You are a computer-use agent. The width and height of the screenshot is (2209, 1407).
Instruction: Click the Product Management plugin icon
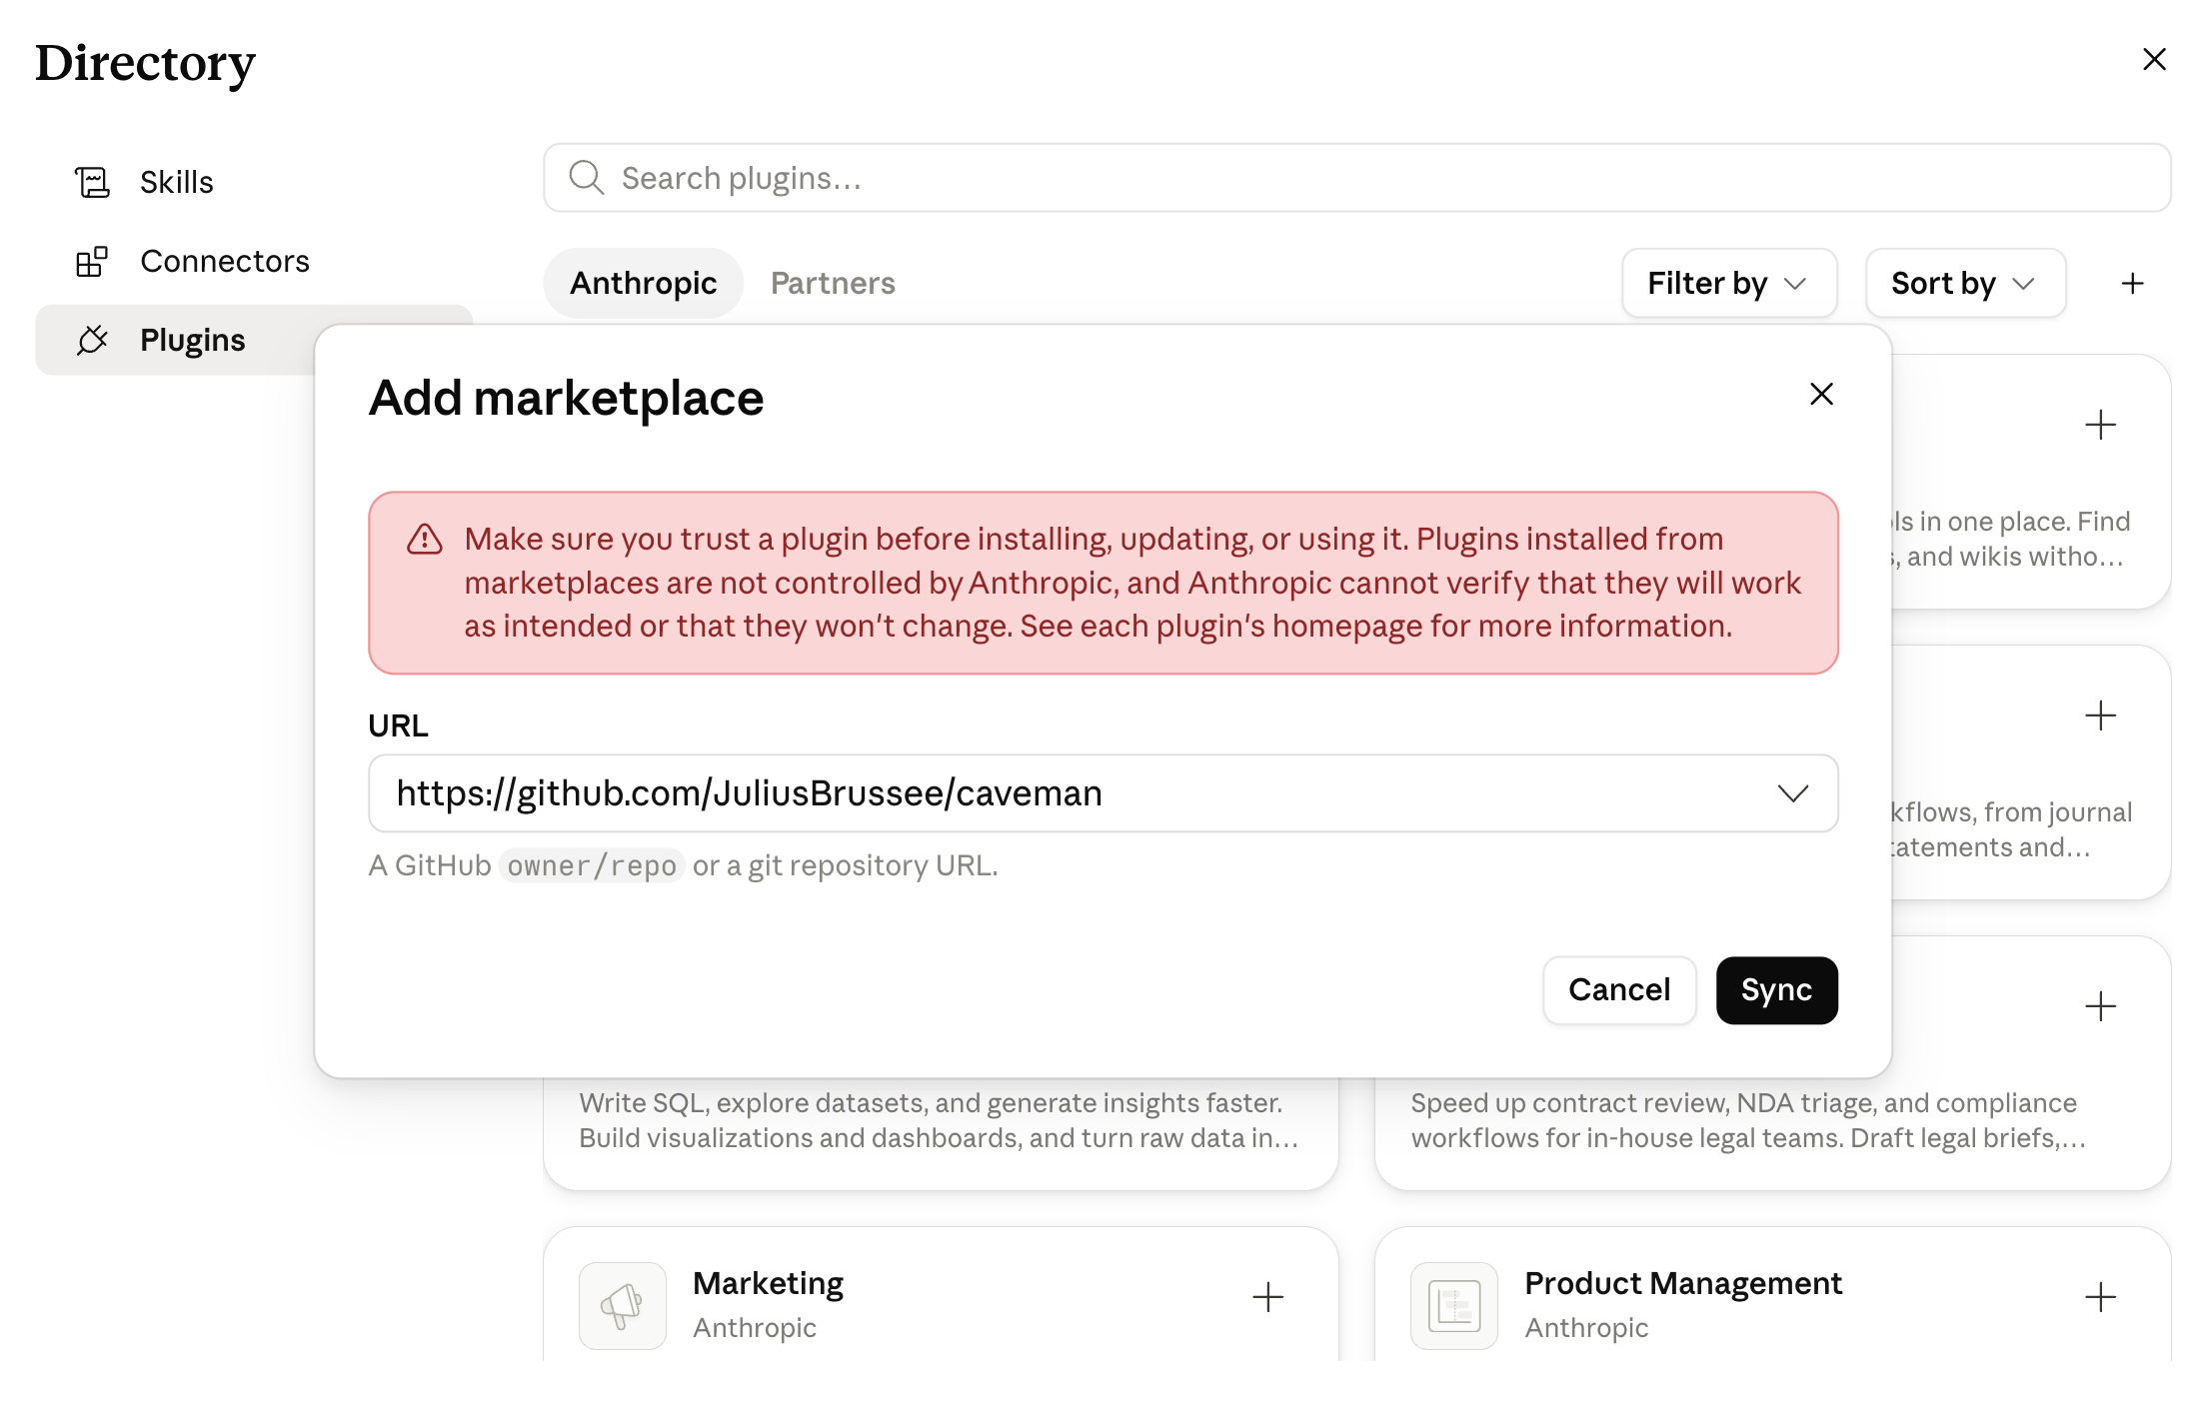(1453, 1306)
